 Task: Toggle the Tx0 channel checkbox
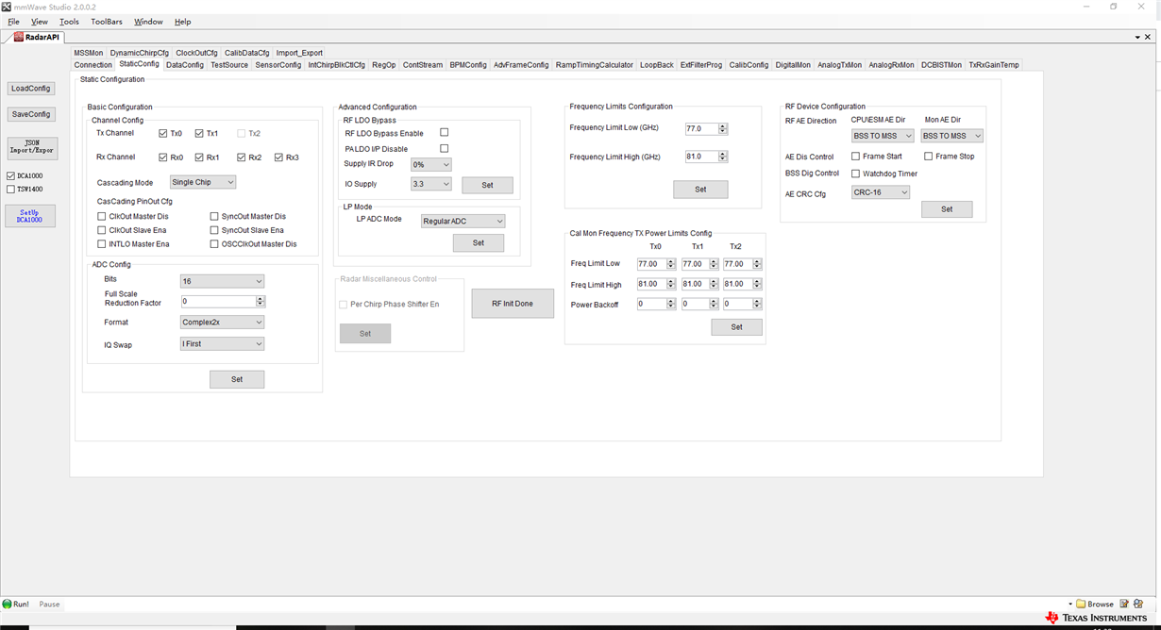pos(163,134)
